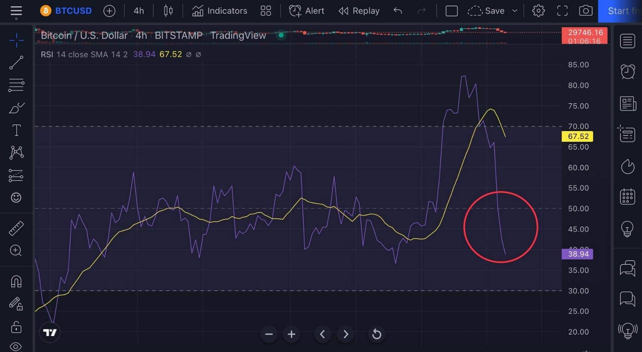This screenshot has width=642, height=352.
Task: Expand the Save dropdown arrow
Action: [x=515, y=11]
